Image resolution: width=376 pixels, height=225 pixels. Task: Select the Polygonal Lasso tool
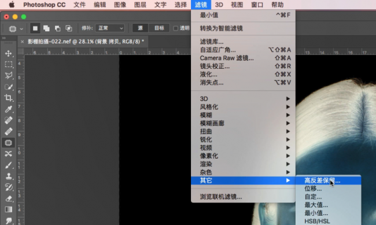(9, 75)
